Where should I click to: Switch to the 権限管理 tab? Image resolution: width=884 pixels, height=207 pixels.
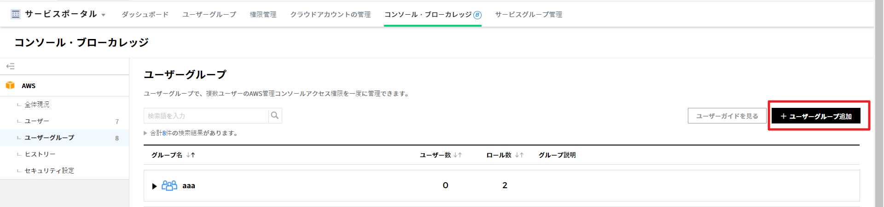(263, 15)
